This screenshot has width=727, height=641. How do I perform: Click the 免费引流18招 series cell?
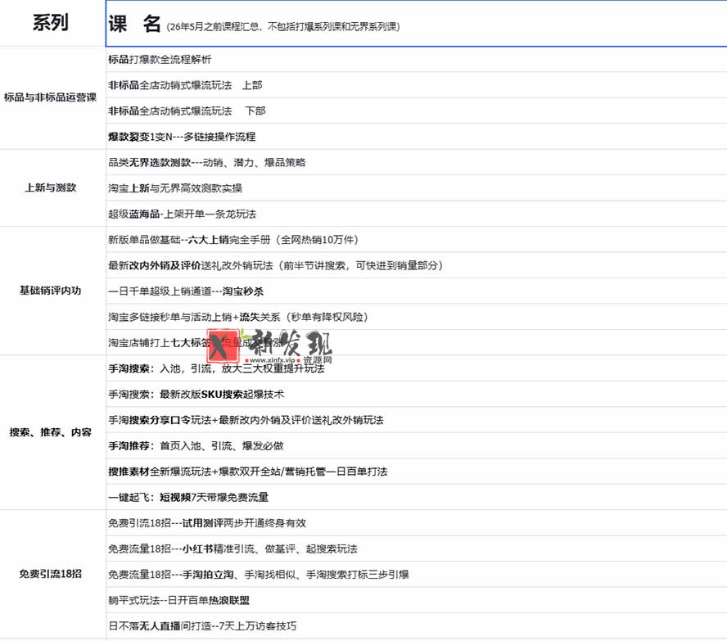pos(52,574)
